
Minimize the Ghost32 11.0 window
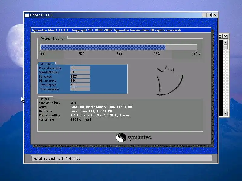[204, 15]
